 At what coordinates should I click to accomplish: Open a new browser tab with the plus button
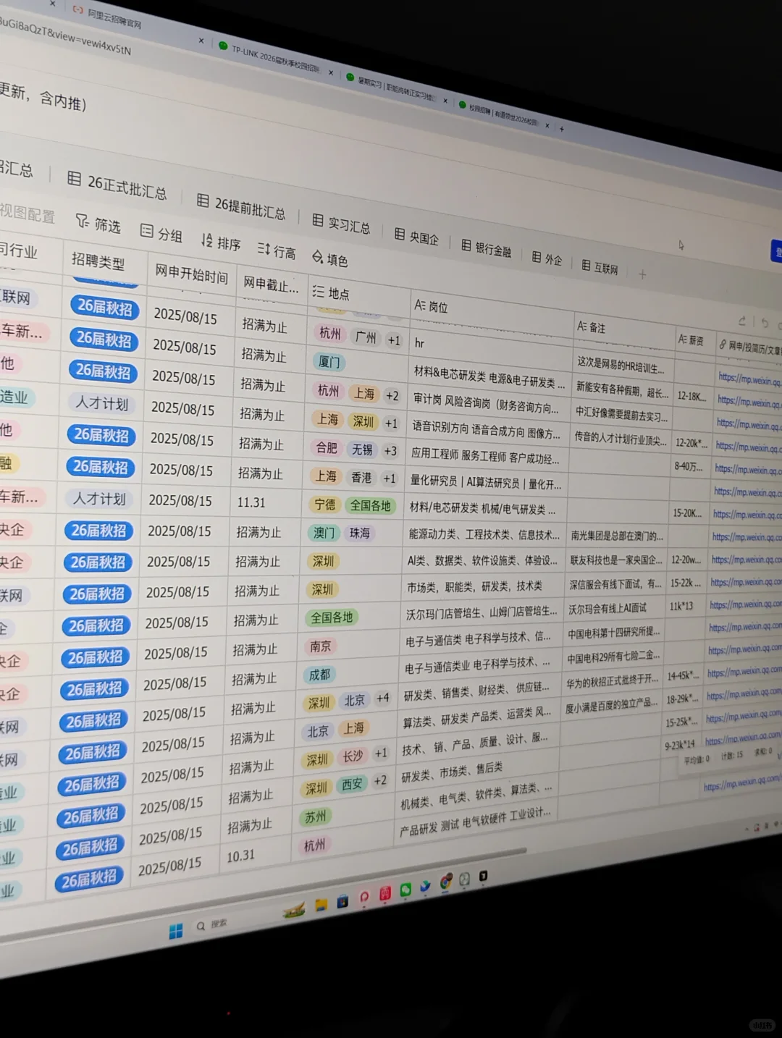pos(561,129)
